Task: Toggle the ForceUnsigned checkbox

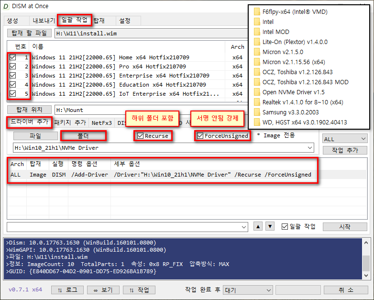Action: coord(200,136)
